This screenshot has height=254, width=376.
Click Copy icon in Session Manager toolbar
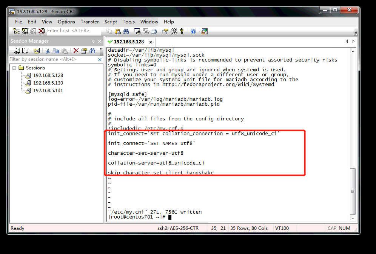[x=56, y=51]
